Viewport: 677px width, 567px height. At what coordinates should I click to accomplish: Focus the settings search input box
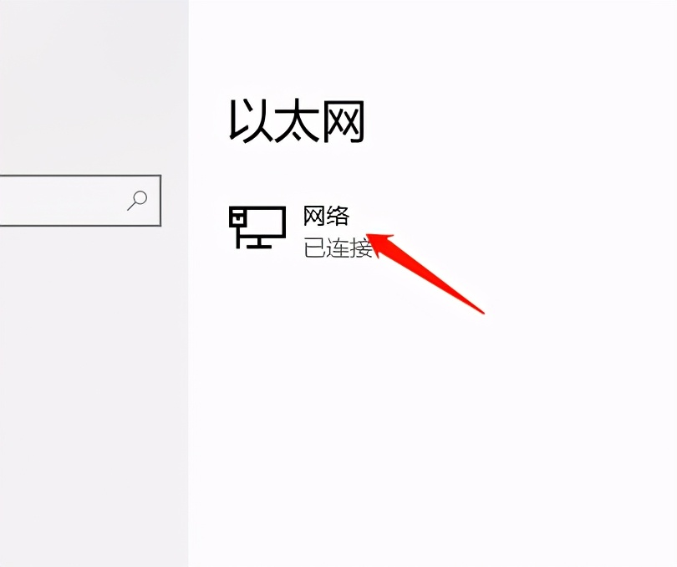pos(80,201)
